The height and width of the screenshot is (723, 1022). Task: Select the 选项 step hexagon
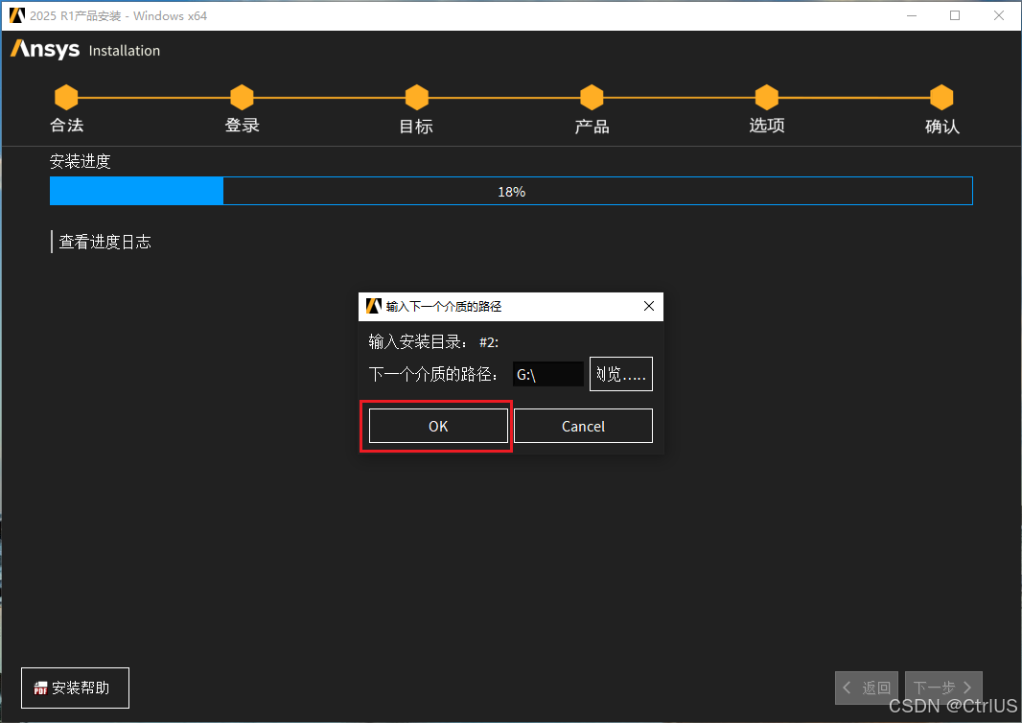[x=767, y=97]
